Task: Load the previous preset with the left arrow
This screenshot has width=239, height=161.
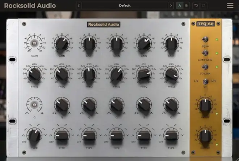Action: click(79, 6)
